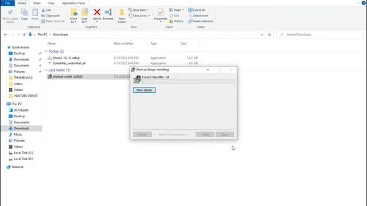Click Copy path in ribbon

50,15
